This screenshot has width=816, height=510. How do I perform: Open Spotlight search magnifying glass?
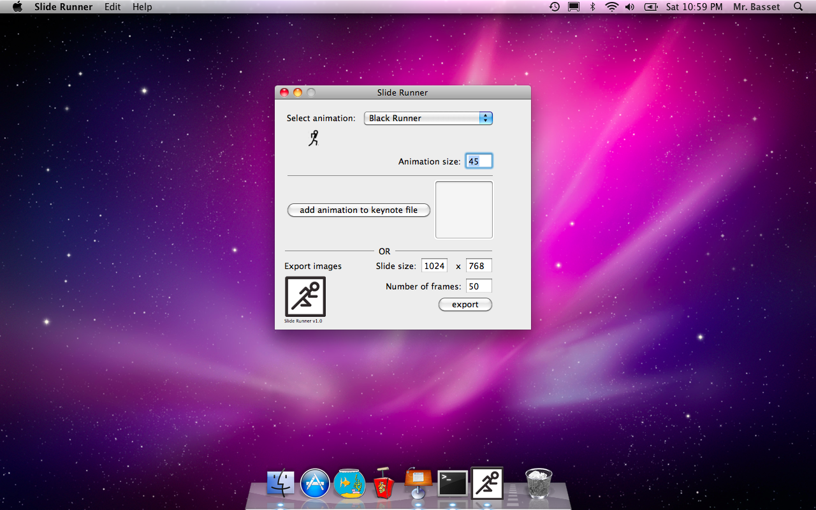coord(798,7)
